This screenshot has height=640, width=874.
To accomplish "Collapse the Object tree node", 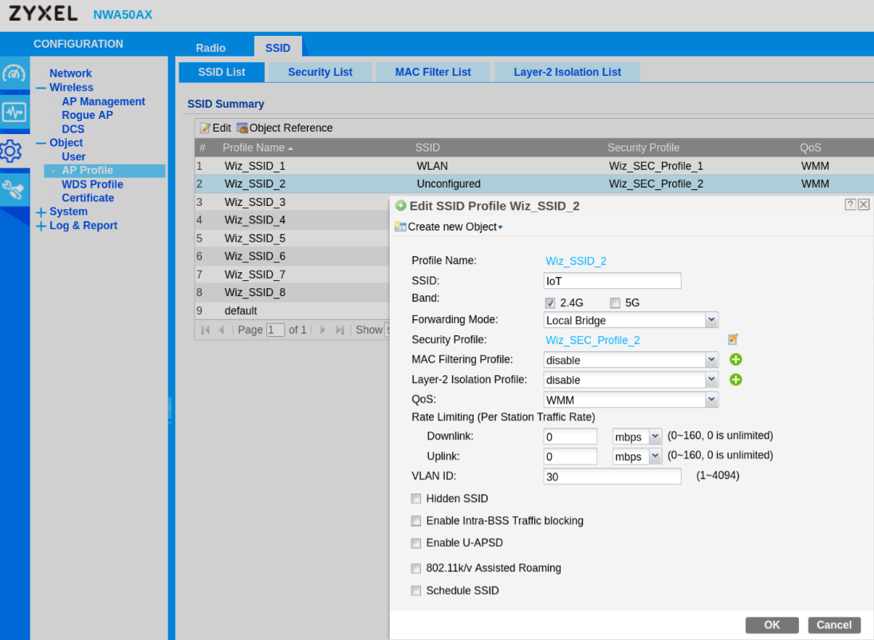I will point(41,143).
